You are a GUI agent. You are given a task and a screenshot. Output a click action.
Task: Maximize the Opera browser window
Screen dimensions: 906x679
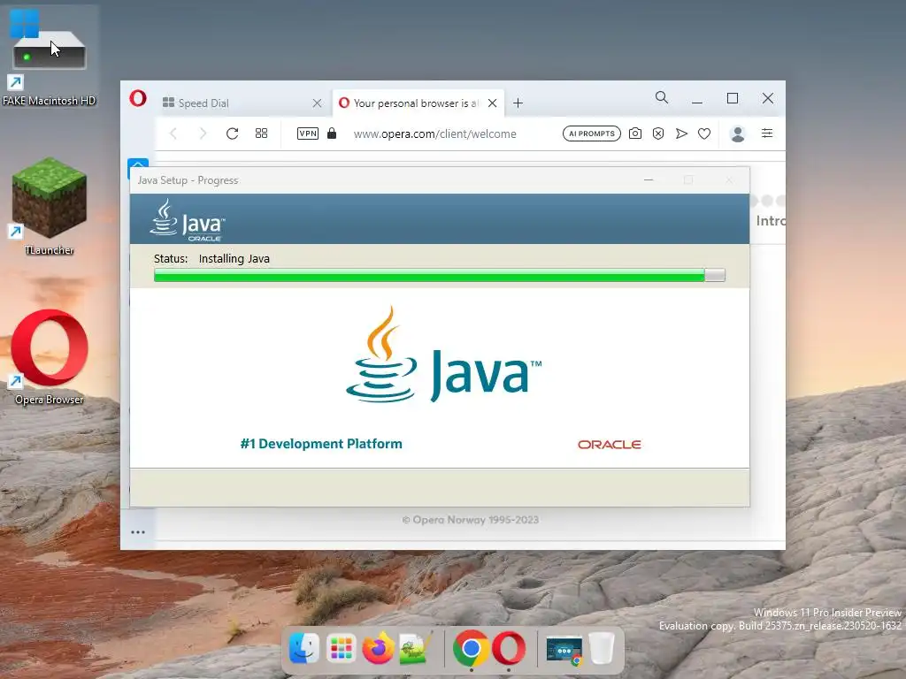pyautogui.click(x=732, y=98)
